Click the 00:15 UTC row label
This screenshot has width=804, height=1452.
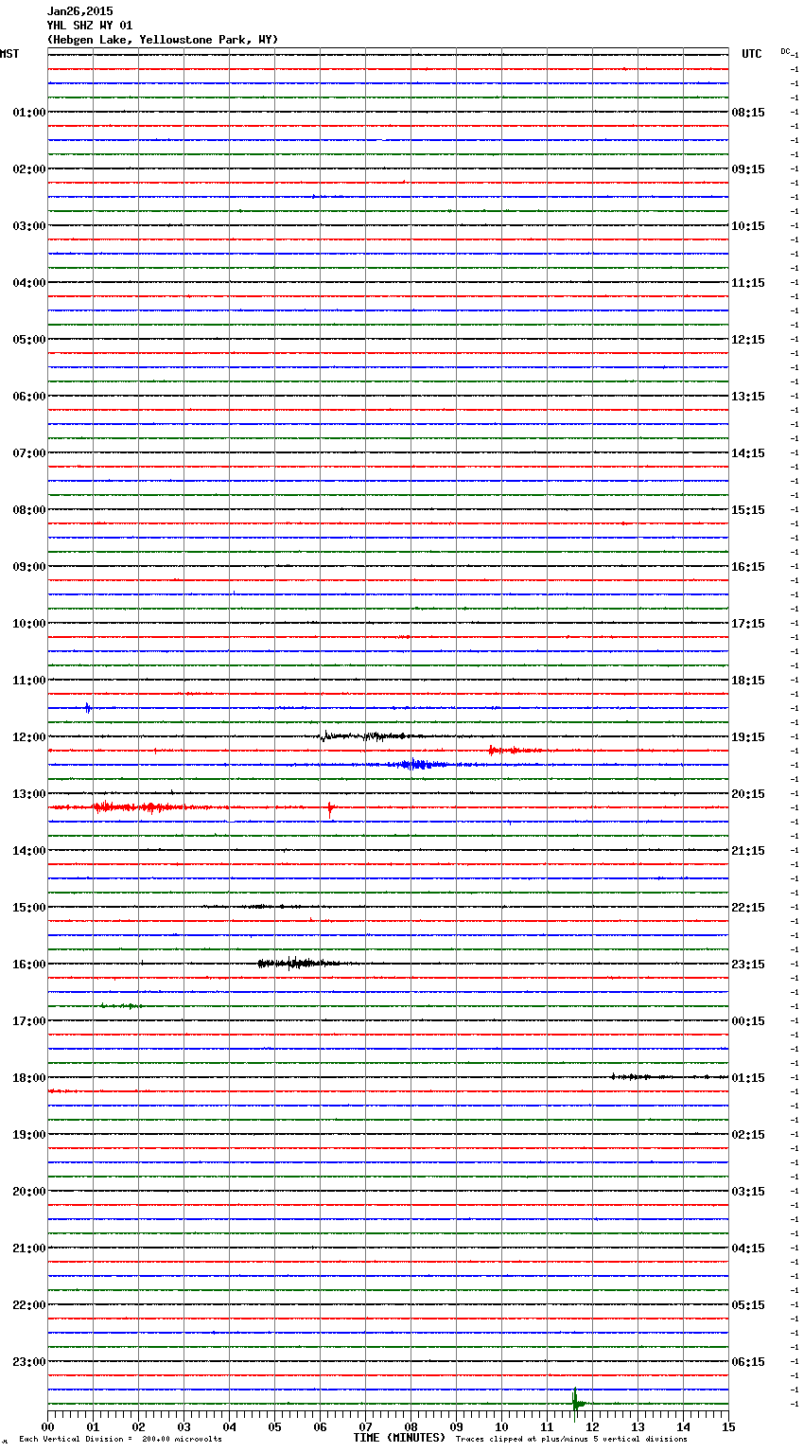coord(748,1021)
